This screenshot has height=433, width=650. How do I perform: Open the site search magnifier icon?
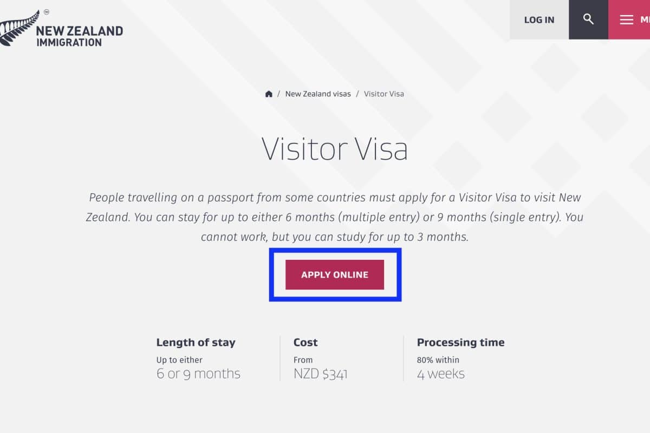click(x=588, y=19)
